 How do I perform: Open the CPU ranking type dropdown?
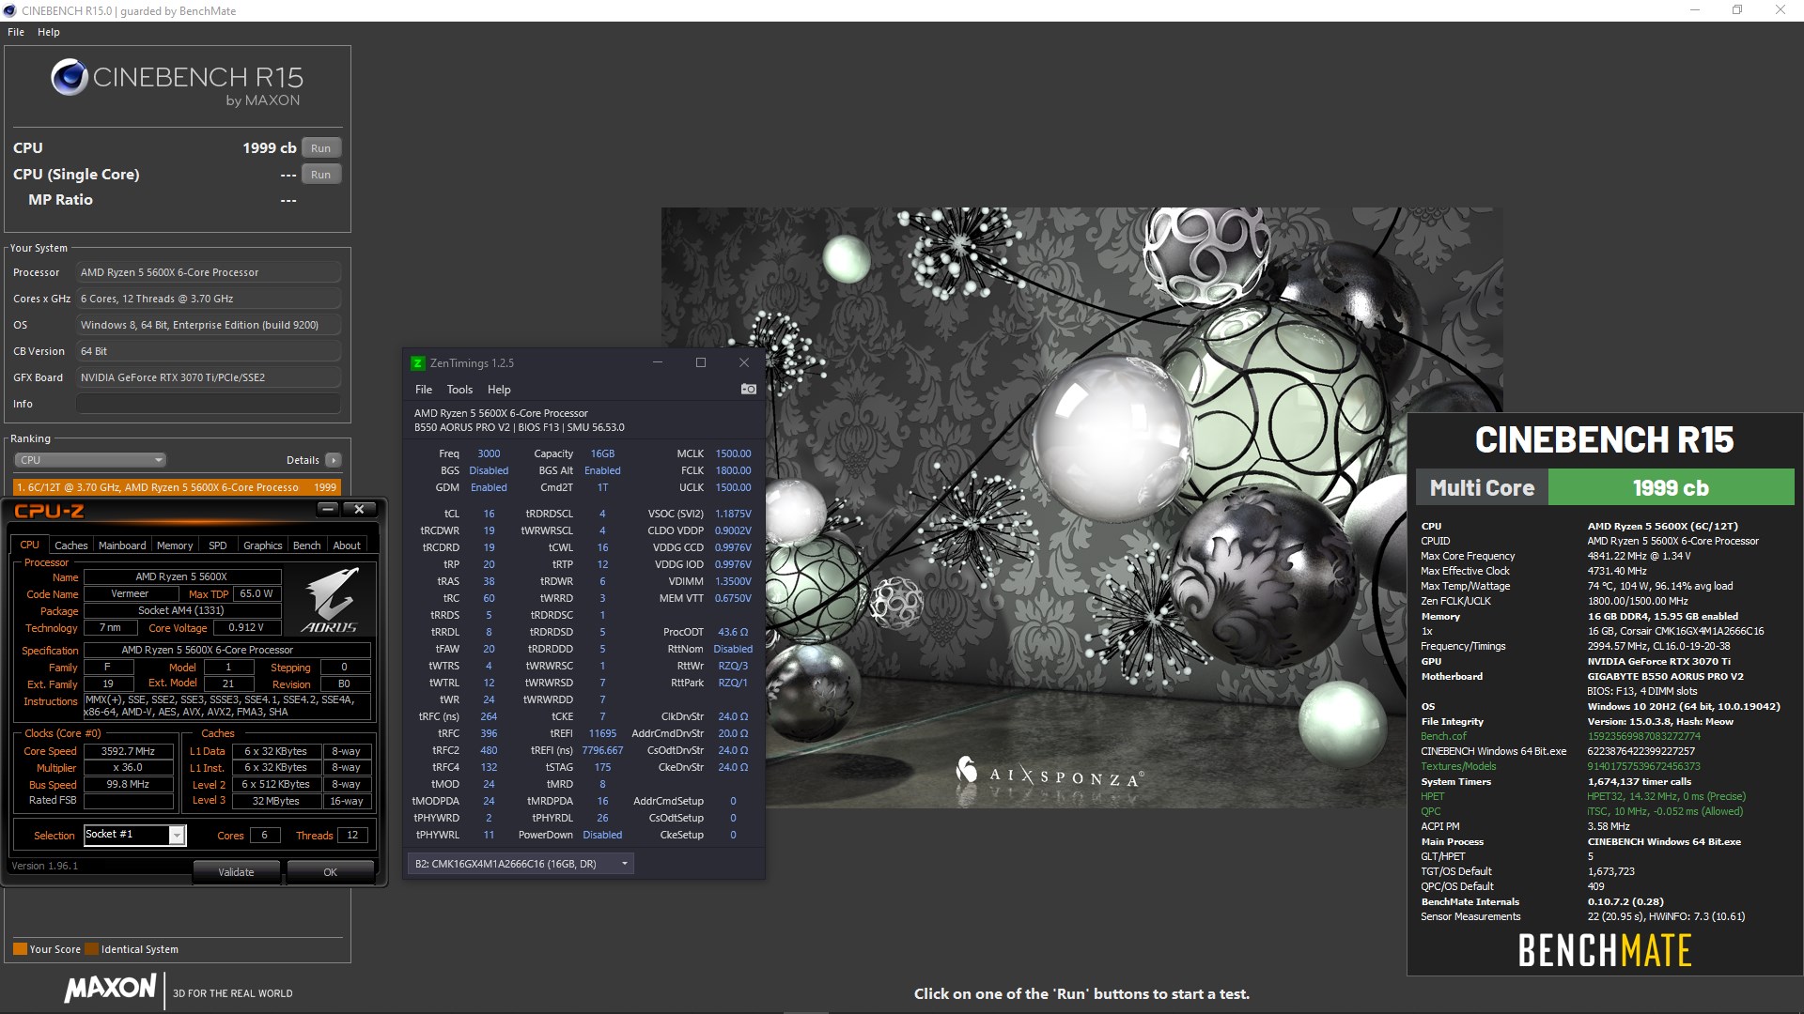pyautogui.click(x=90, y=460)
